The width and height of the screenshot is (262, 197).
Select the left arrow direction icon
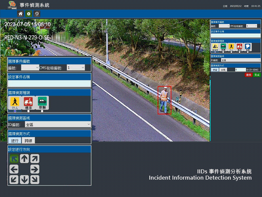click(14, 169)
